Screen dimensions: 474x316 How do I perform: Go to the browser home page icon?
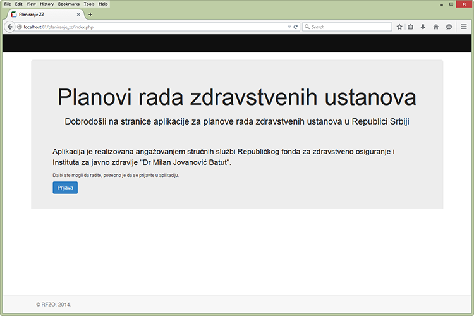pos(435,27)
